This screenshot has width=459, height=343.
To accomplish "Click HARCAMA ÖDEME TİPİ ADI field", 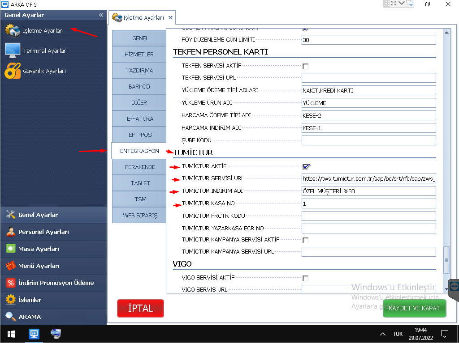I will click(368, 115).
